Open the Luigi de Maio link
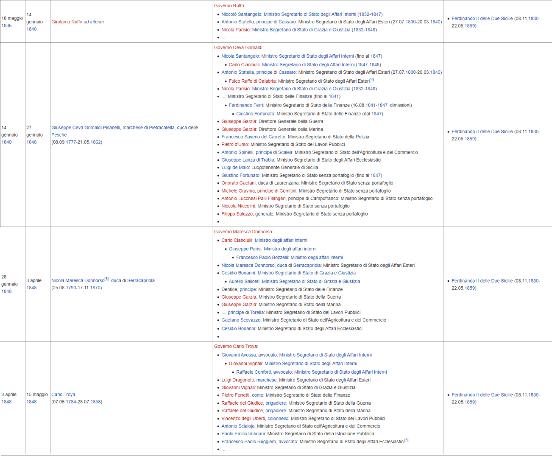 [235, 168]
